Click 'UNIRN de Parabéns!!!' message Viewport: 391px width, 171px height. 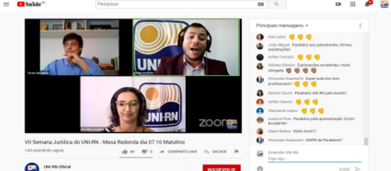point(324,140)
